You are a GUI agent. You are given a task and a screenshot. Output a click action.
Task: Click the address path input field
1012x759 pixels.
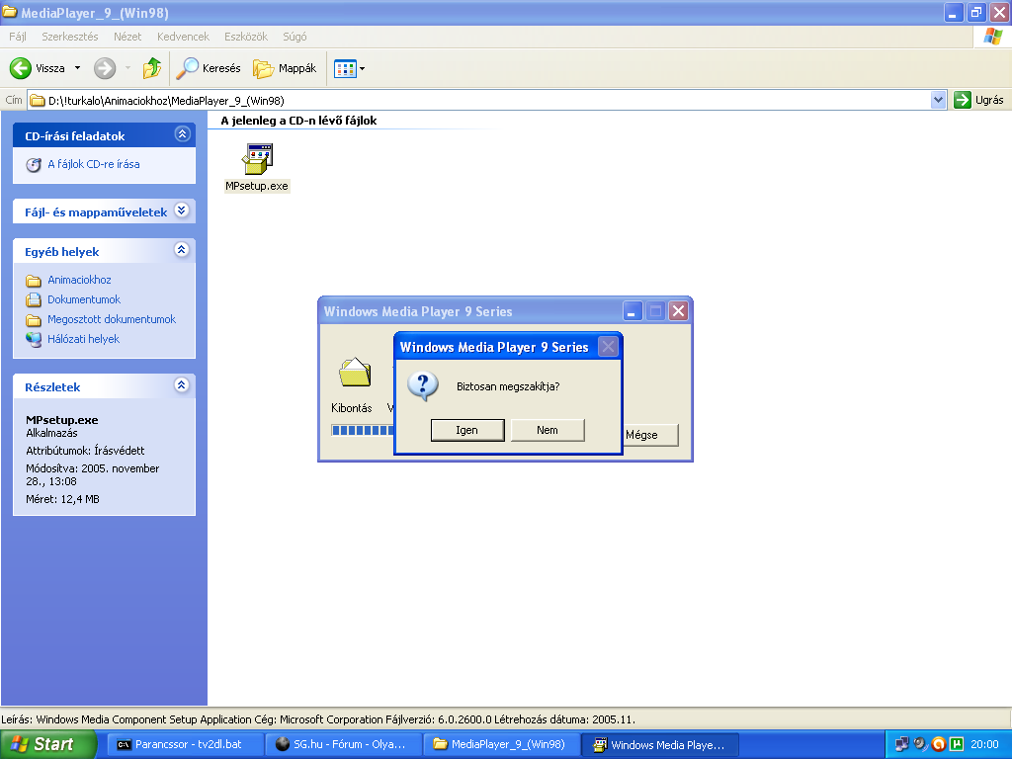[x=474, y=100]
